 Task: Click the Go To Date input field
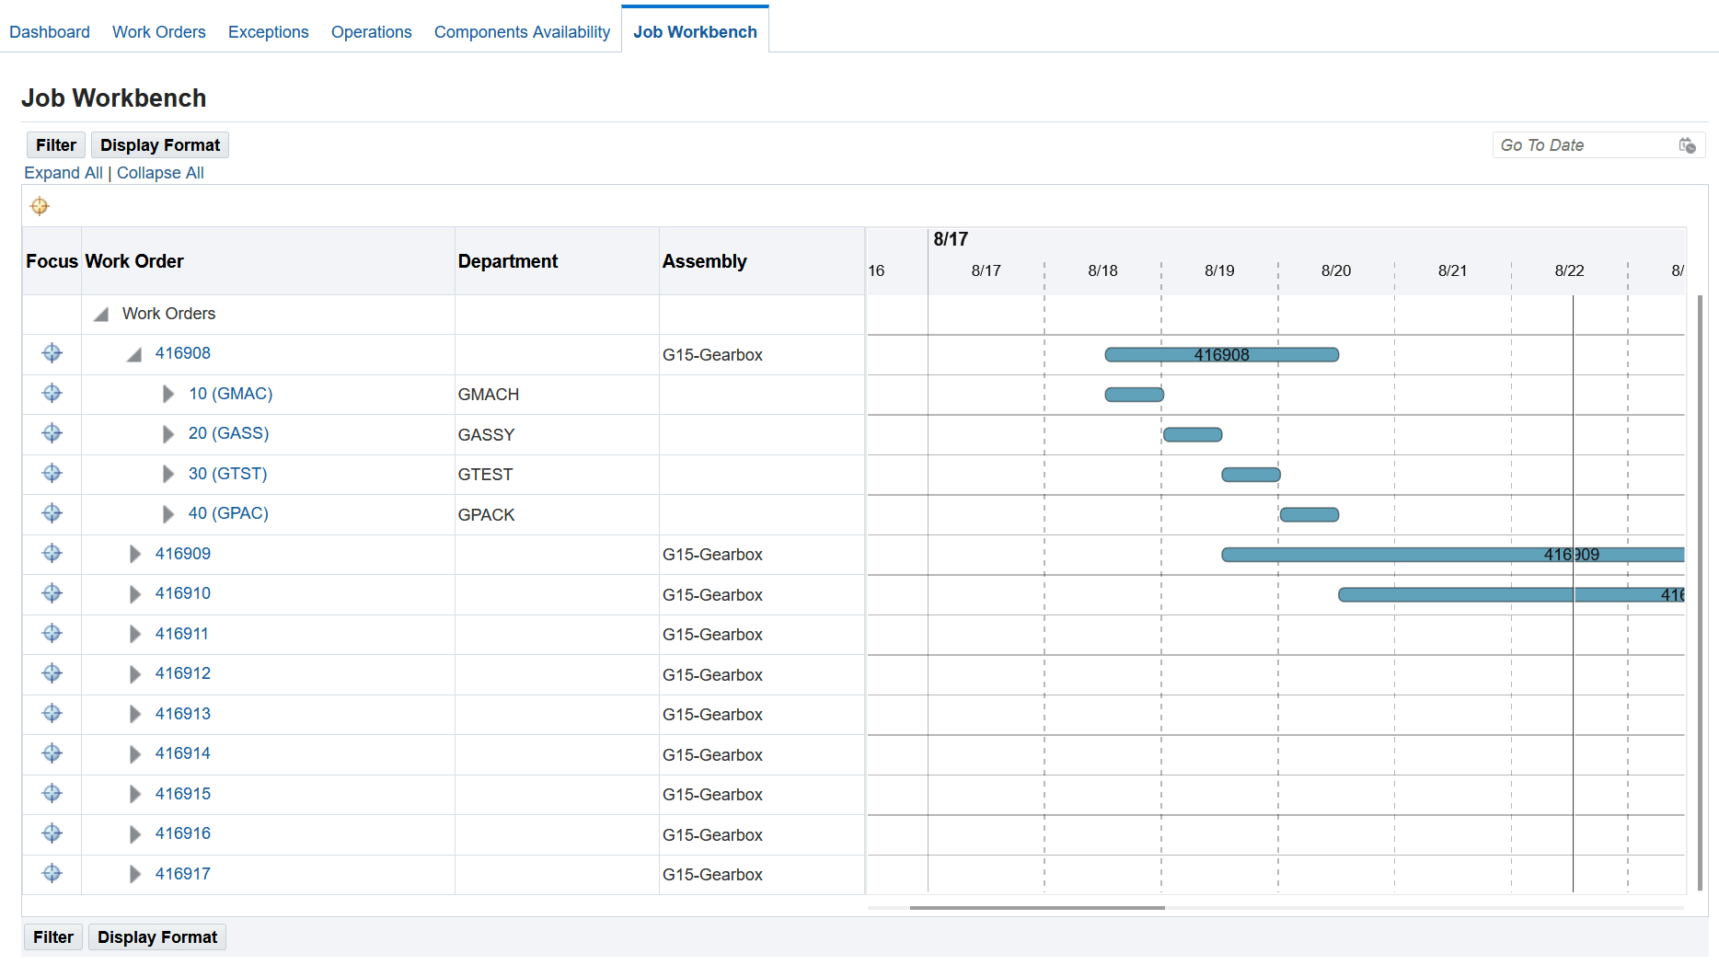[1586, 145]
